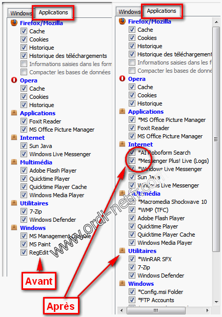Select Multimédia heading in Avant list

(36, 162)
